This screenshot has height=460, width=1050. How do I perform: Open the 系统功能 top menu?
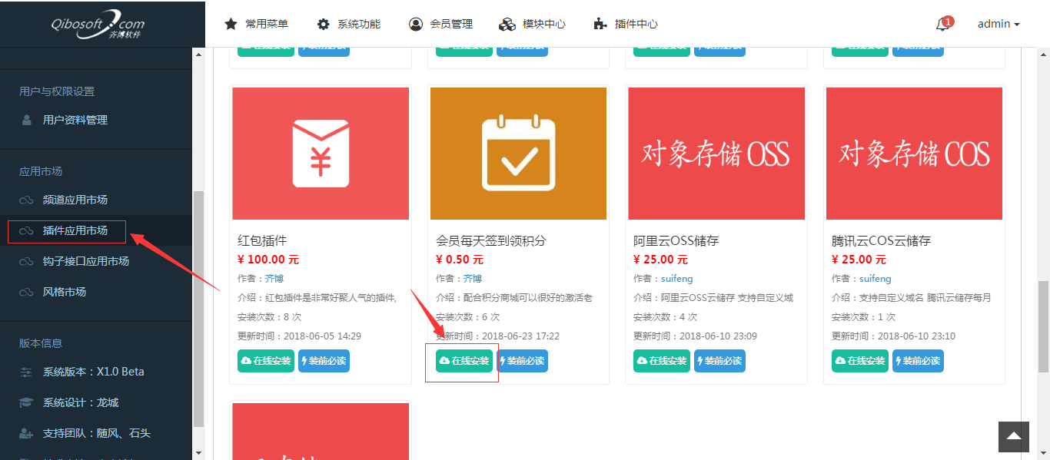(349, 24)
